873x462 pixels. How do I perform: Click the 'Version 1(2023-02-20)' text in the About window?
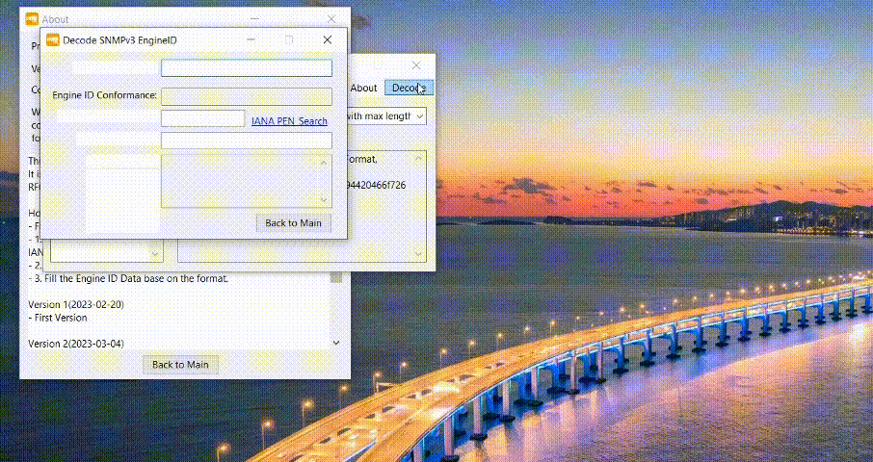pos(76,305)
